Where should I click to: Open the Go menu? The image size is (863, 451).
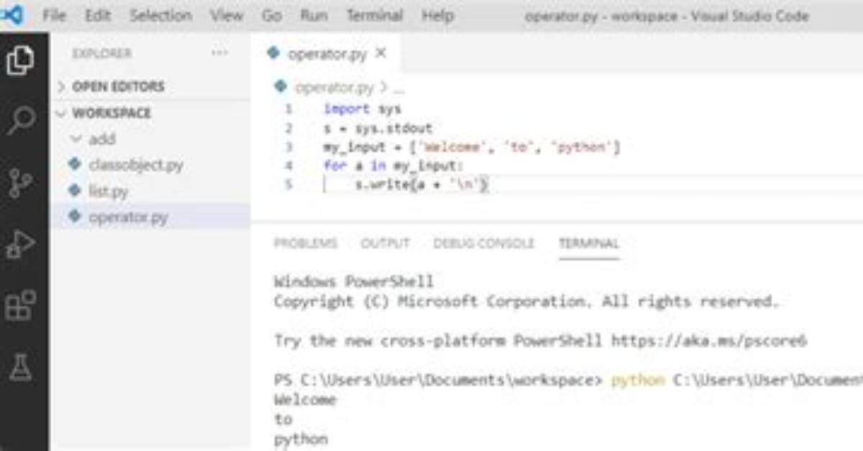coord(272,15)
